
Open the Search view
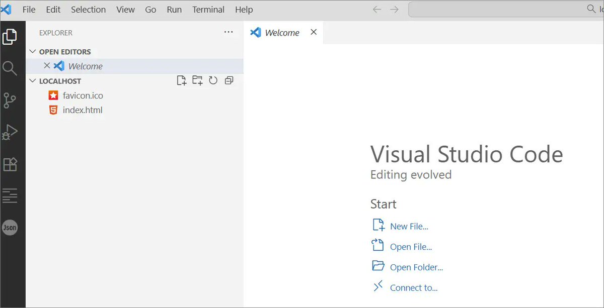point(10,68)
